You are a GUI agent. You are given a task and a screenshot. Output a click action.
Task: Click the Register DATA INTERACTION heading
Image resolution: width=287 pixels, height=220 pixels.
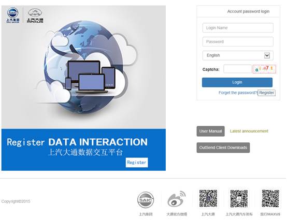(77, 142)
